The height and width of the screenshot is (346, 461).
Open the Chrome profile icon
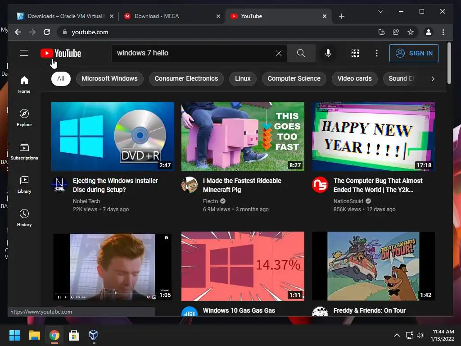(429, 32)
